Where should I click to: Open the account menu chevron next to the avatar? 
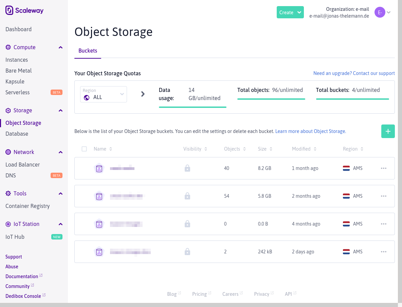point(389,12)
